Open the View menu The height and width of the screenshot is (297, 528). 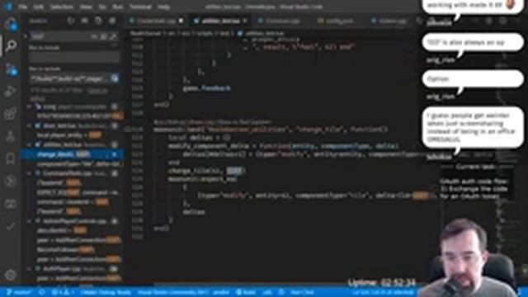click(x=86, y=7)
